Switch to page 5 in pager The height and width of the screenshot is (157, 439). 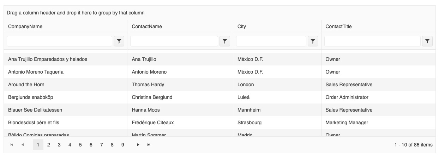tap(80, 145)
